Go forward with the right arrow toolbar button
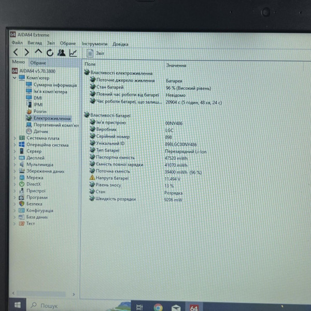Image resolution: width=311 pixels, height=311 pixels. pyautogui.click(x=27, y=52)
